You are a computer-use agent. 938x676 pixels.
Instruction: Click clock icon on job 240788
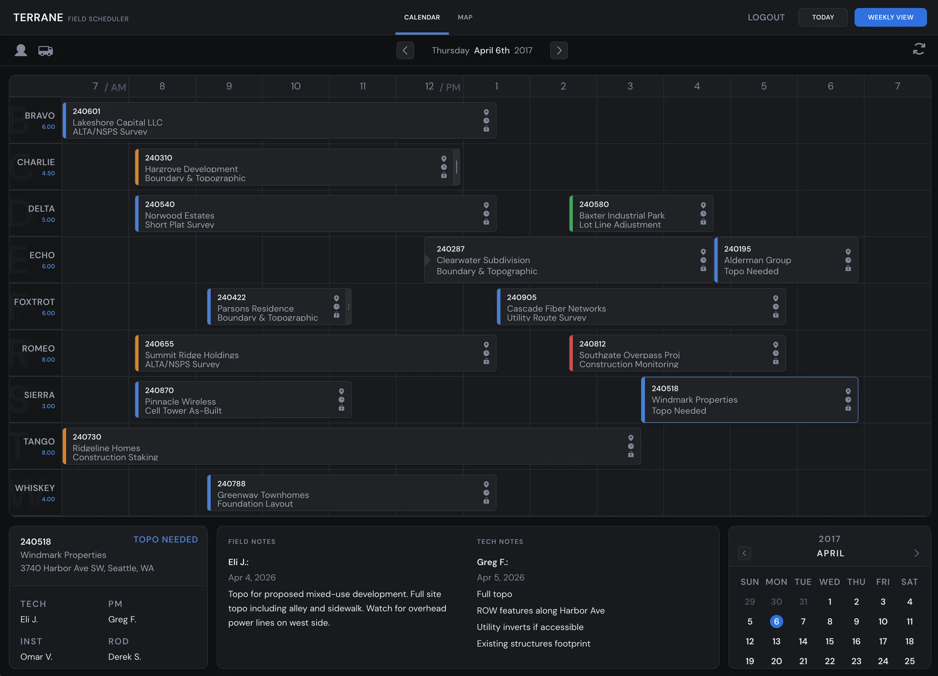point(486,493)
